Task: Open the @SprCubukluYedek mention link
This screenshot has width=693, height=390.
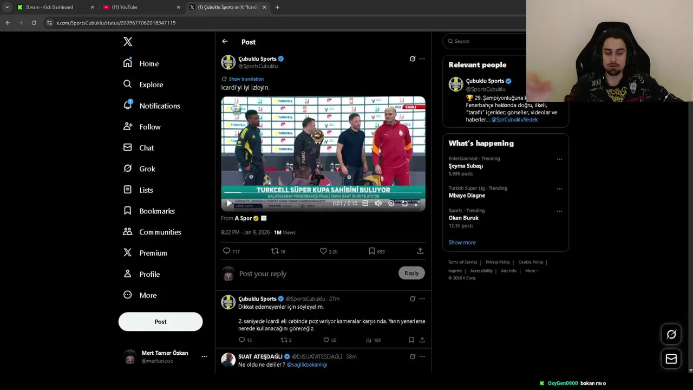Action: pyautogui.click(x=514, y=120)
